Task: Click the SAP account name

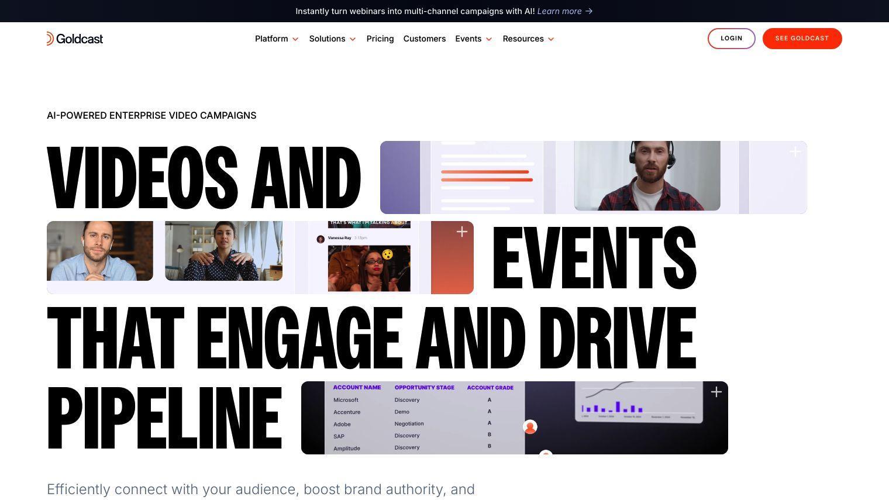Action: click(339, 436)
